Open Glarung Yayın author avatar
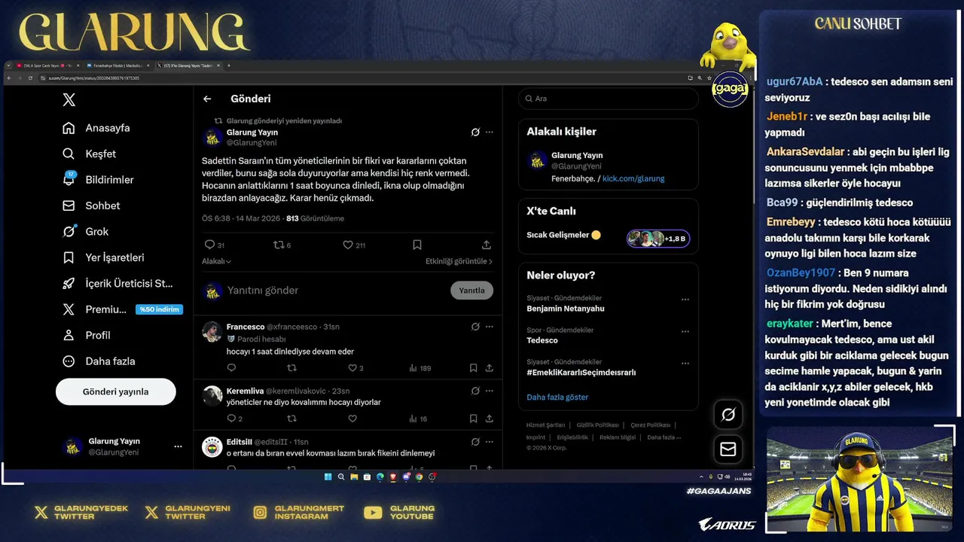 coord(212,137)
